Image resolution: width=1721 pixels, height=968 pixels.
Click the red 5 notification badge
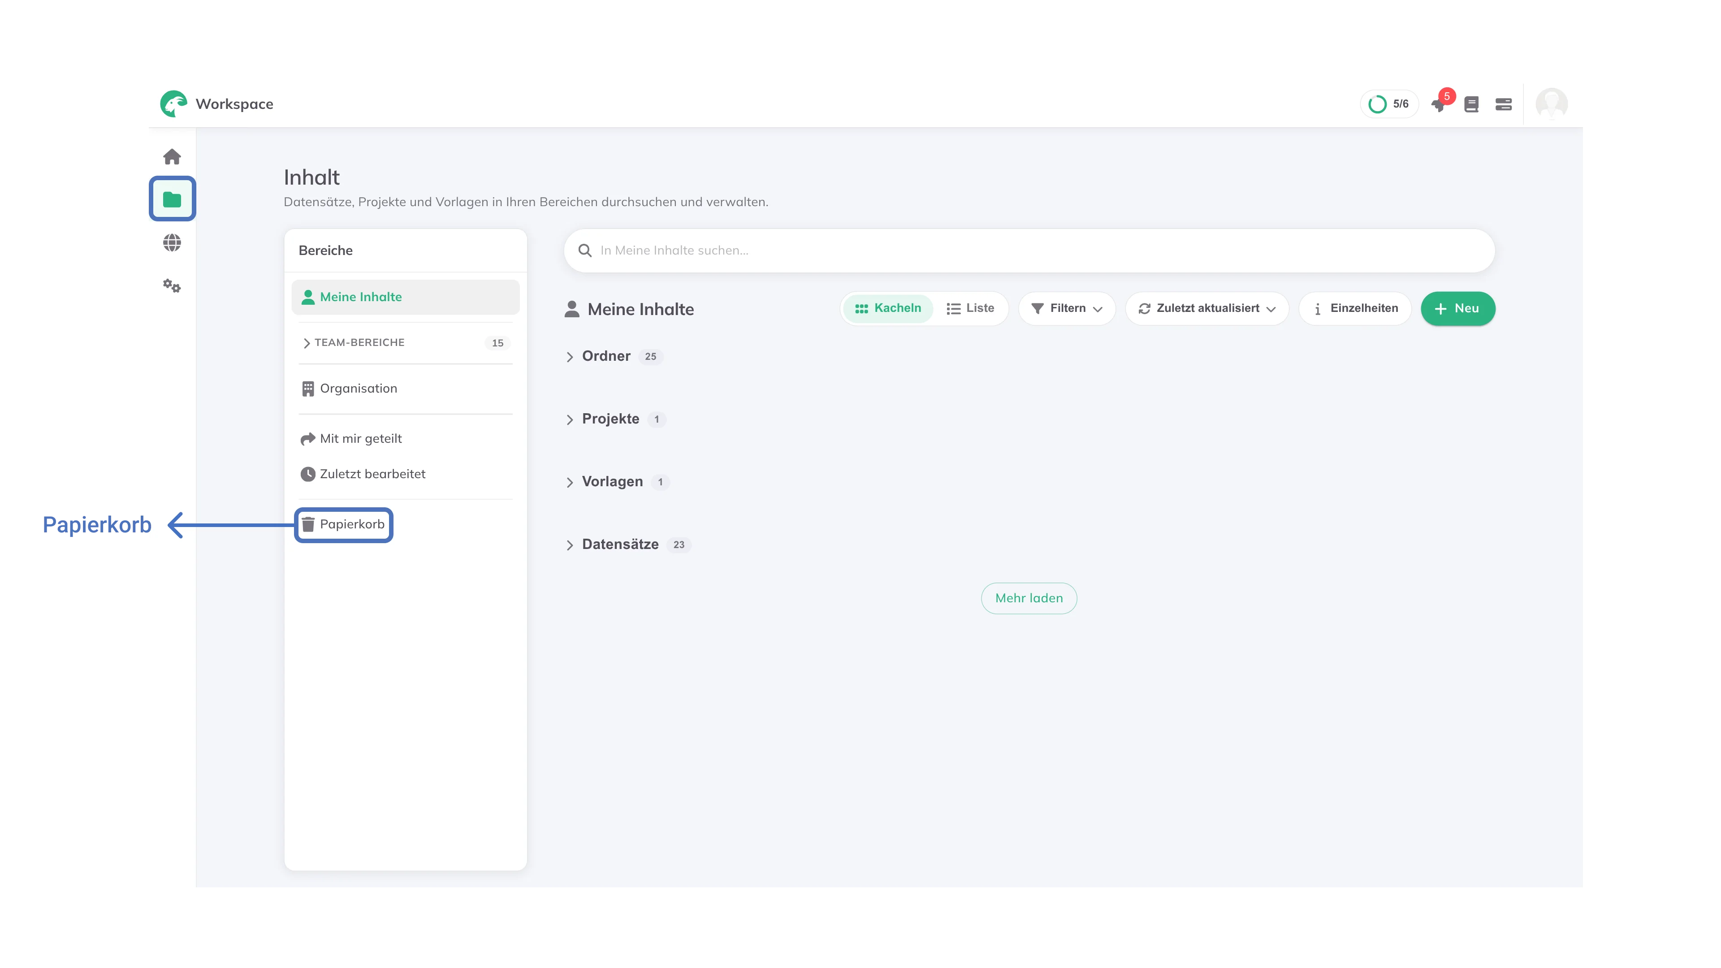tap(1447, 96)
